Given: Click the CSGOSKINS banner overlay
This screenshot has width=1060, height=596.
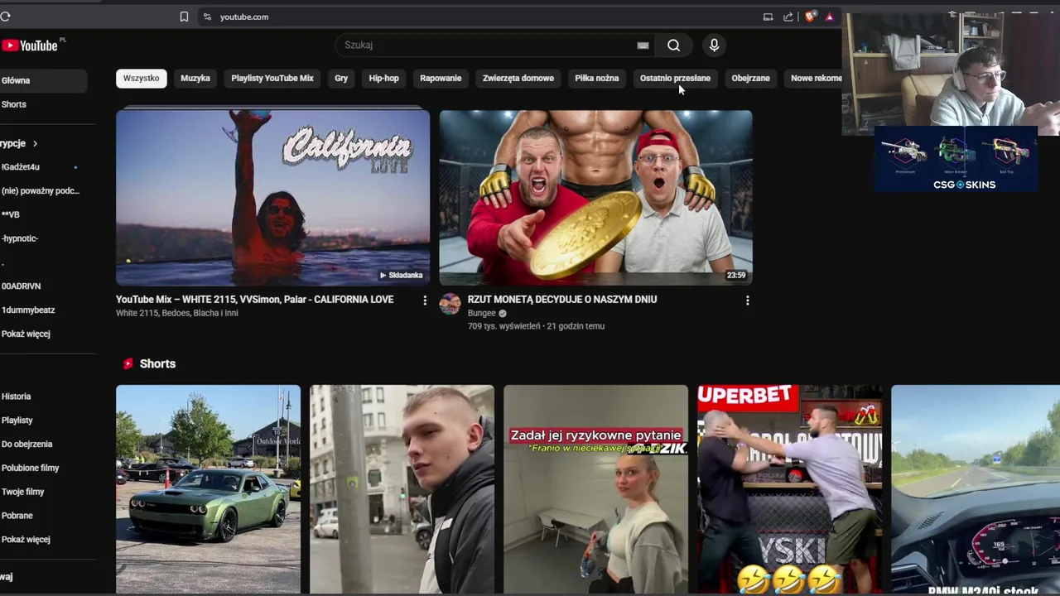Looking at the screenshot, I should [x=956, y=159].
